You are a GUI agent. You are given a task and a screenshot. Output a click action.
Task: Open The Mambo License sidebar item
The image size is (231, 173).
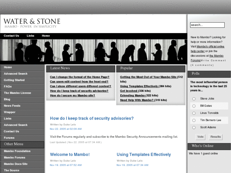[x=22, y=93]
